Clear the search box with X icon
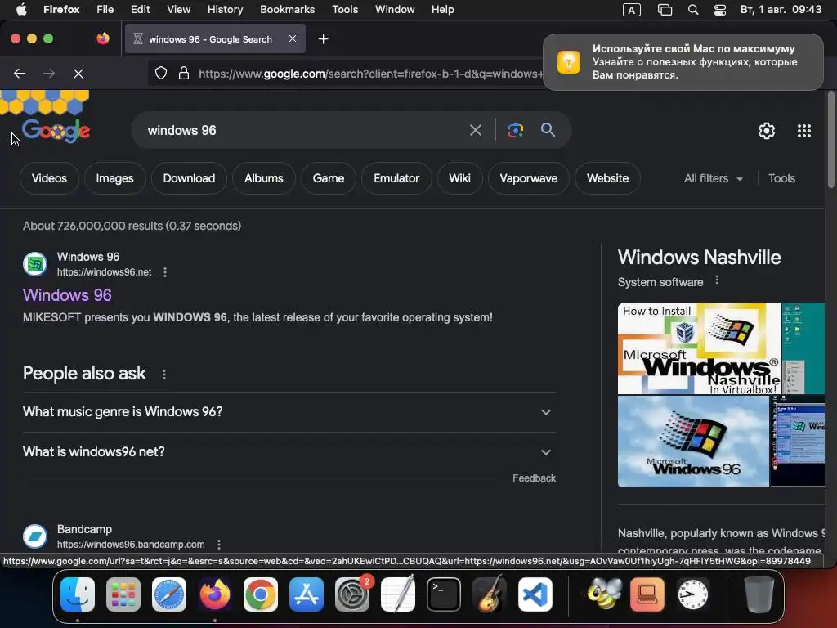 (x=475, y=130)
